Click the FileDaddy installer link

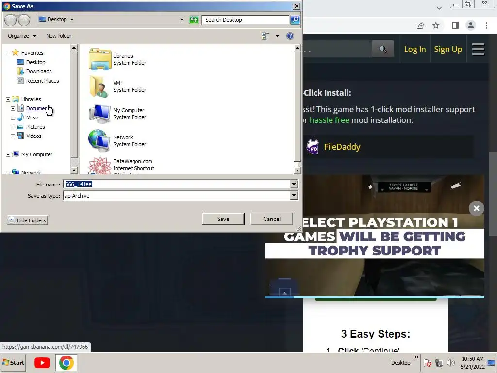[342, 147]
